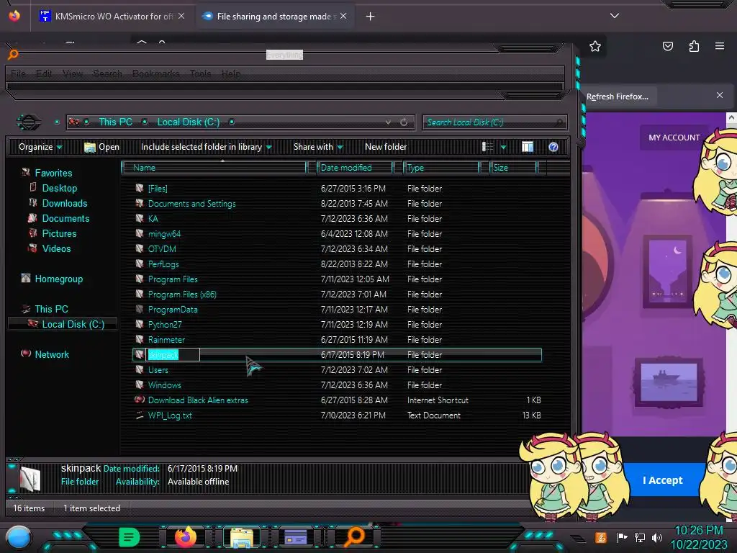Select Desktop under Favorites

(x=59, y=188)
